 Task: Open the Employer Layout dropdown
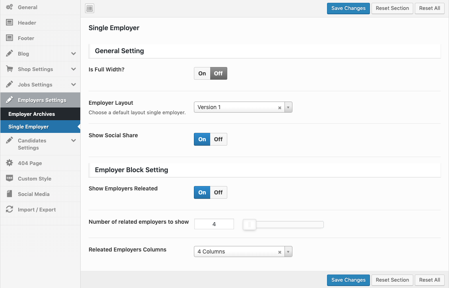click(243, 107)
